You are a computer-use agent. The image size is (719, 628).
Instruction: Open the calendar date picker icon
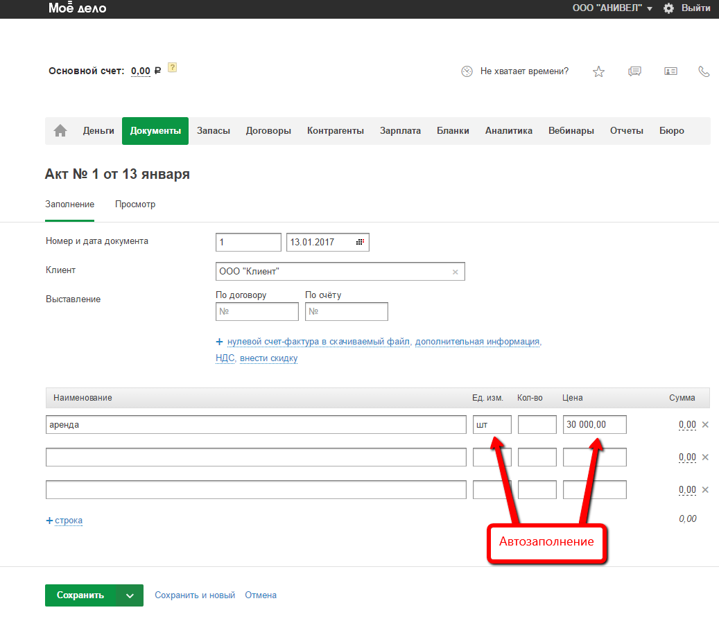360,242
